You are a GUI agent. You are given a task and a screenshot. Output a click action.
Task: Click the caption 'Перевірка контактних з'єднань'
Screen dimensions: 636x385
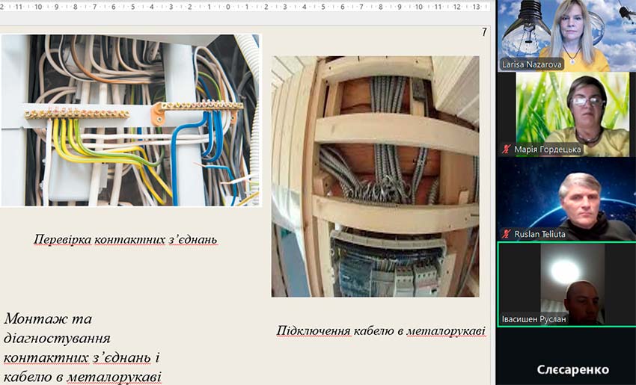point(125,240)
